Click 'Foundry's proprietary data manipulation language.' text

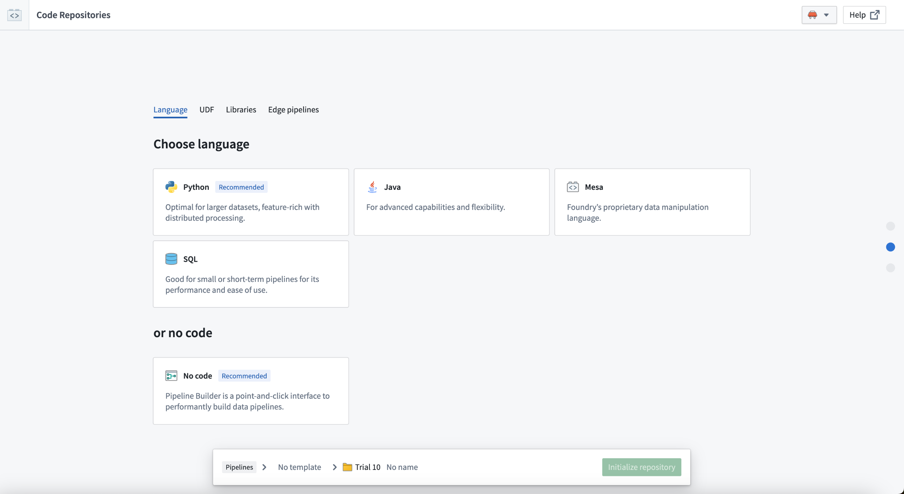pos(637,212)
